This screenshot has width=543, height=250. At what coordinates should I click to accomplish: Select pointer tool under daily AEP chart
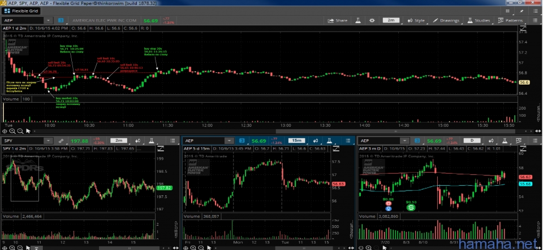385,248
